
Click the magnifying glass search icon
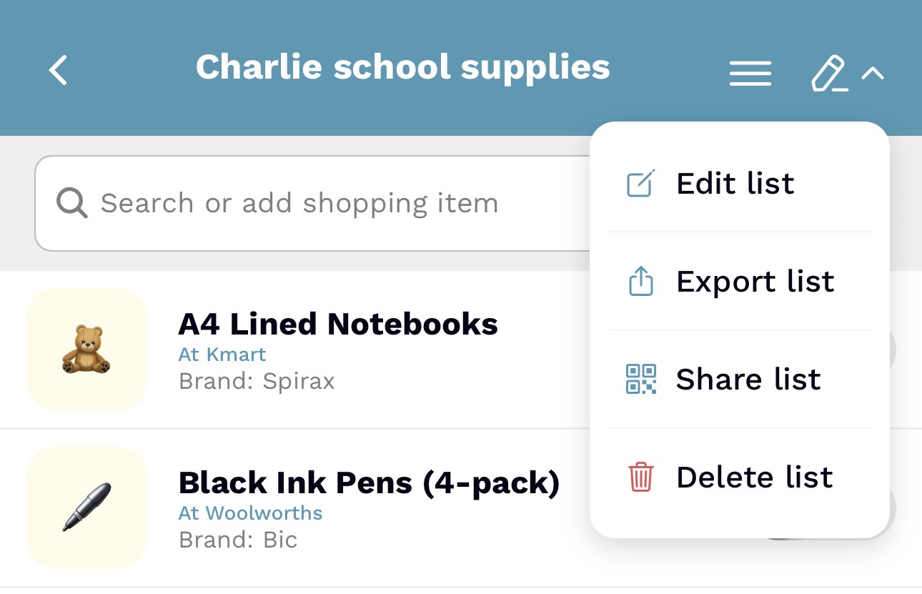click(x=72, y=204)
